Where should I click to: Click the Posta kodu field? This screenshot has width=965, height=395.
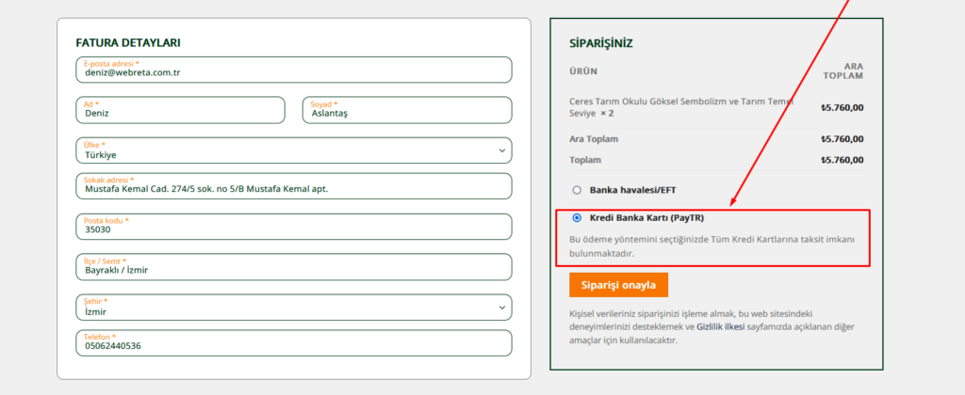(x=292, y=227)
